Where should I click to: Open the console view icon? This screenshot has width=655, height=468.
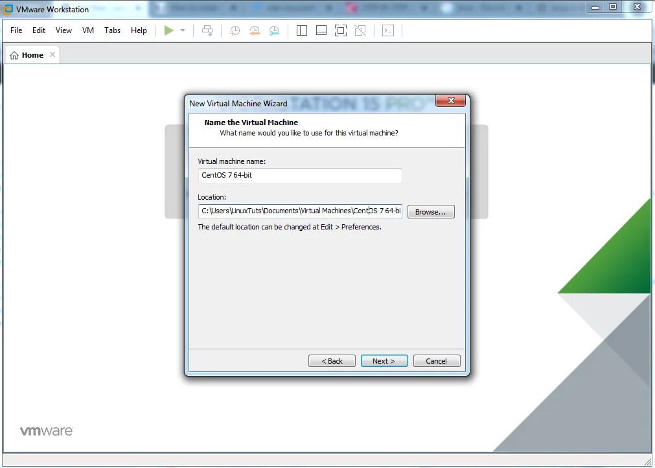coord(388,30)
